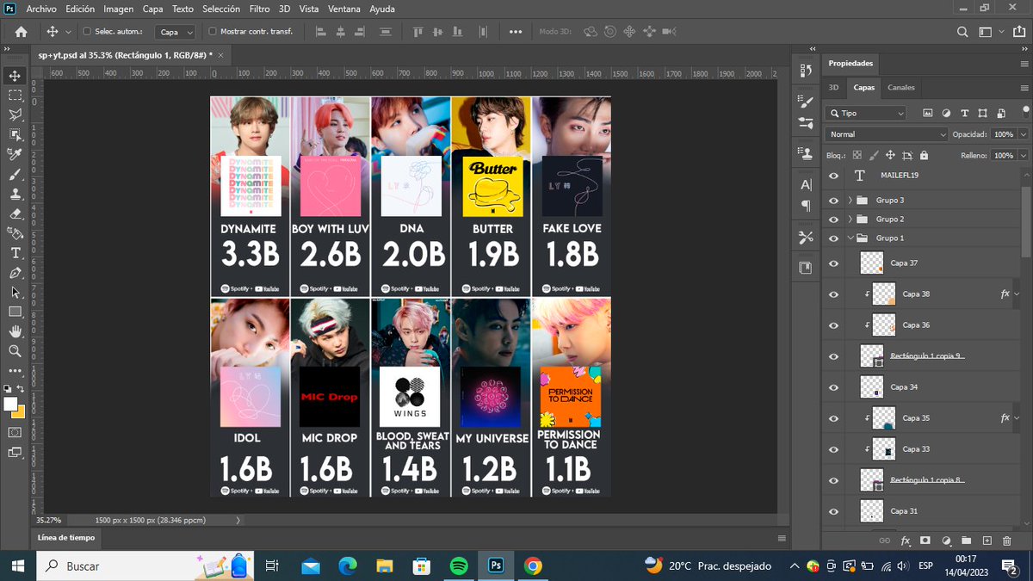
Task: Hide the Grupo 3 layer group
Action: (x=833, y=200)
